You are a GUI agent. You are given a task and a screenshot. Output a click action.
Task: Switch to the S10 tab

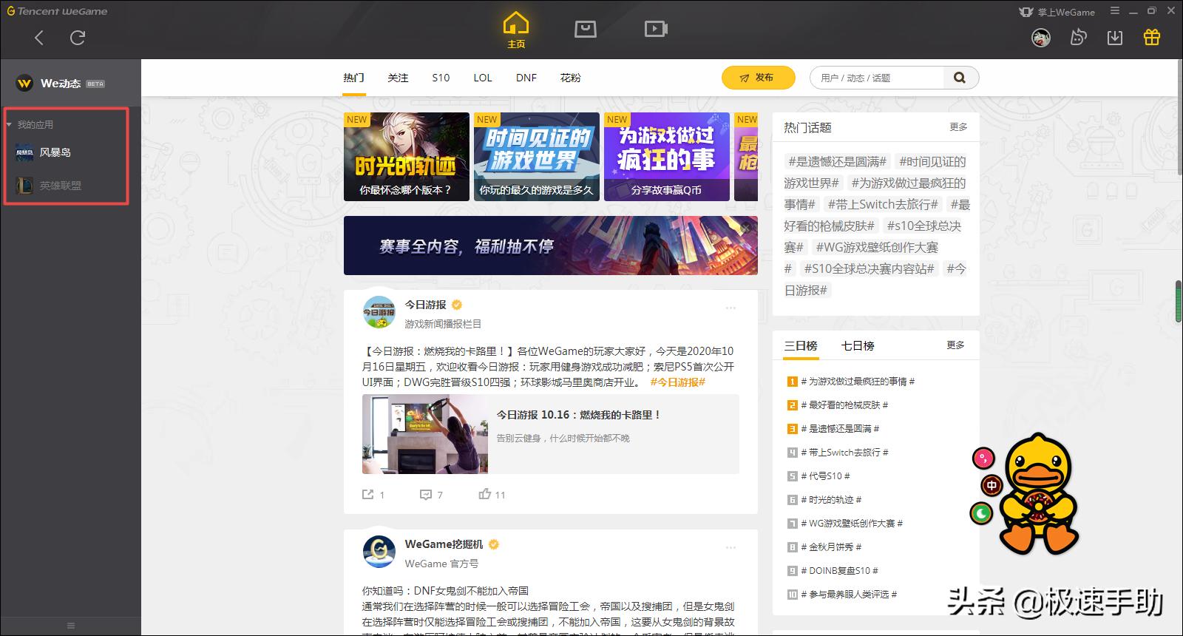click(441, 78)
